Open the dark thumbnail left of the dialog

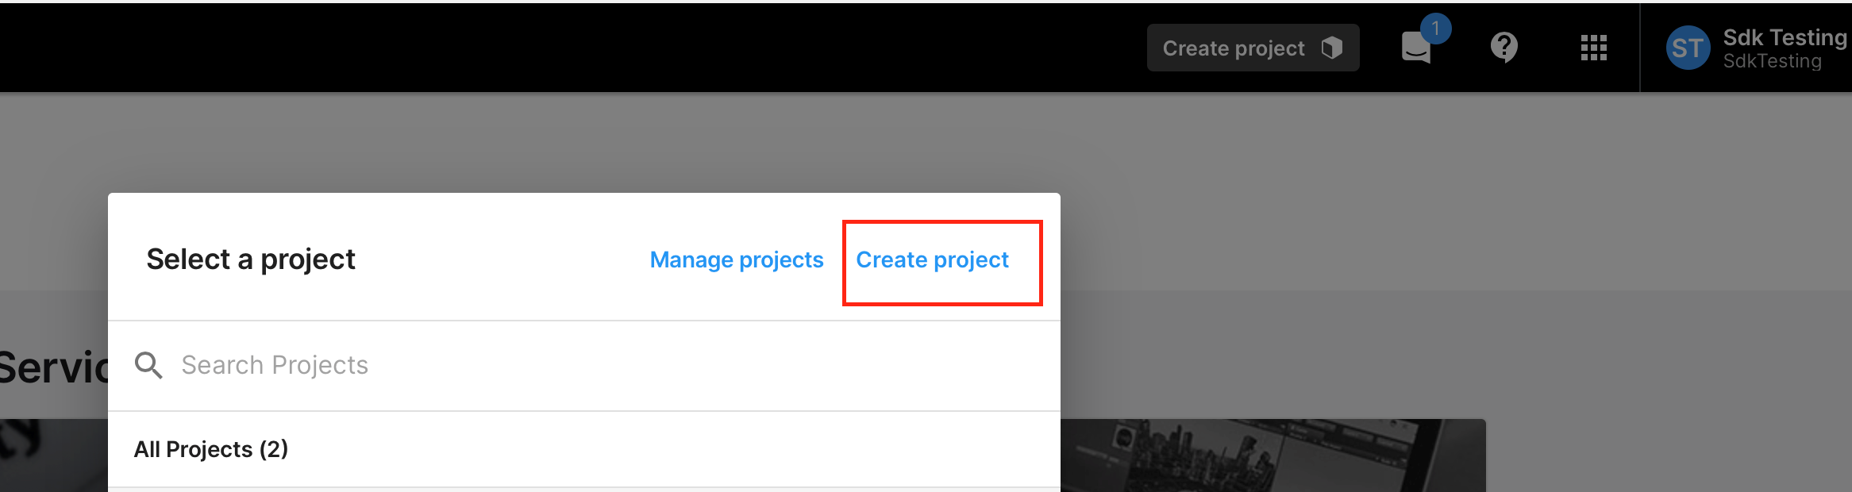click(x=52, y=455)
